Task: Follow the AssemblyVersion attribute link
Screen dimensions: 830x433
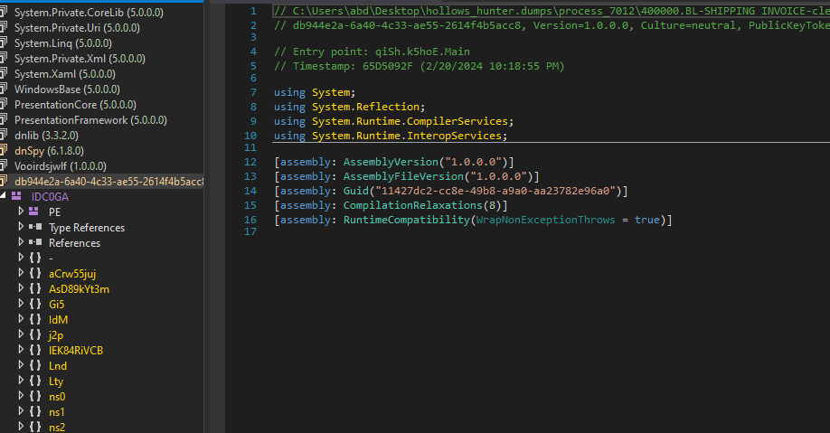Action: tap(391, 162)
